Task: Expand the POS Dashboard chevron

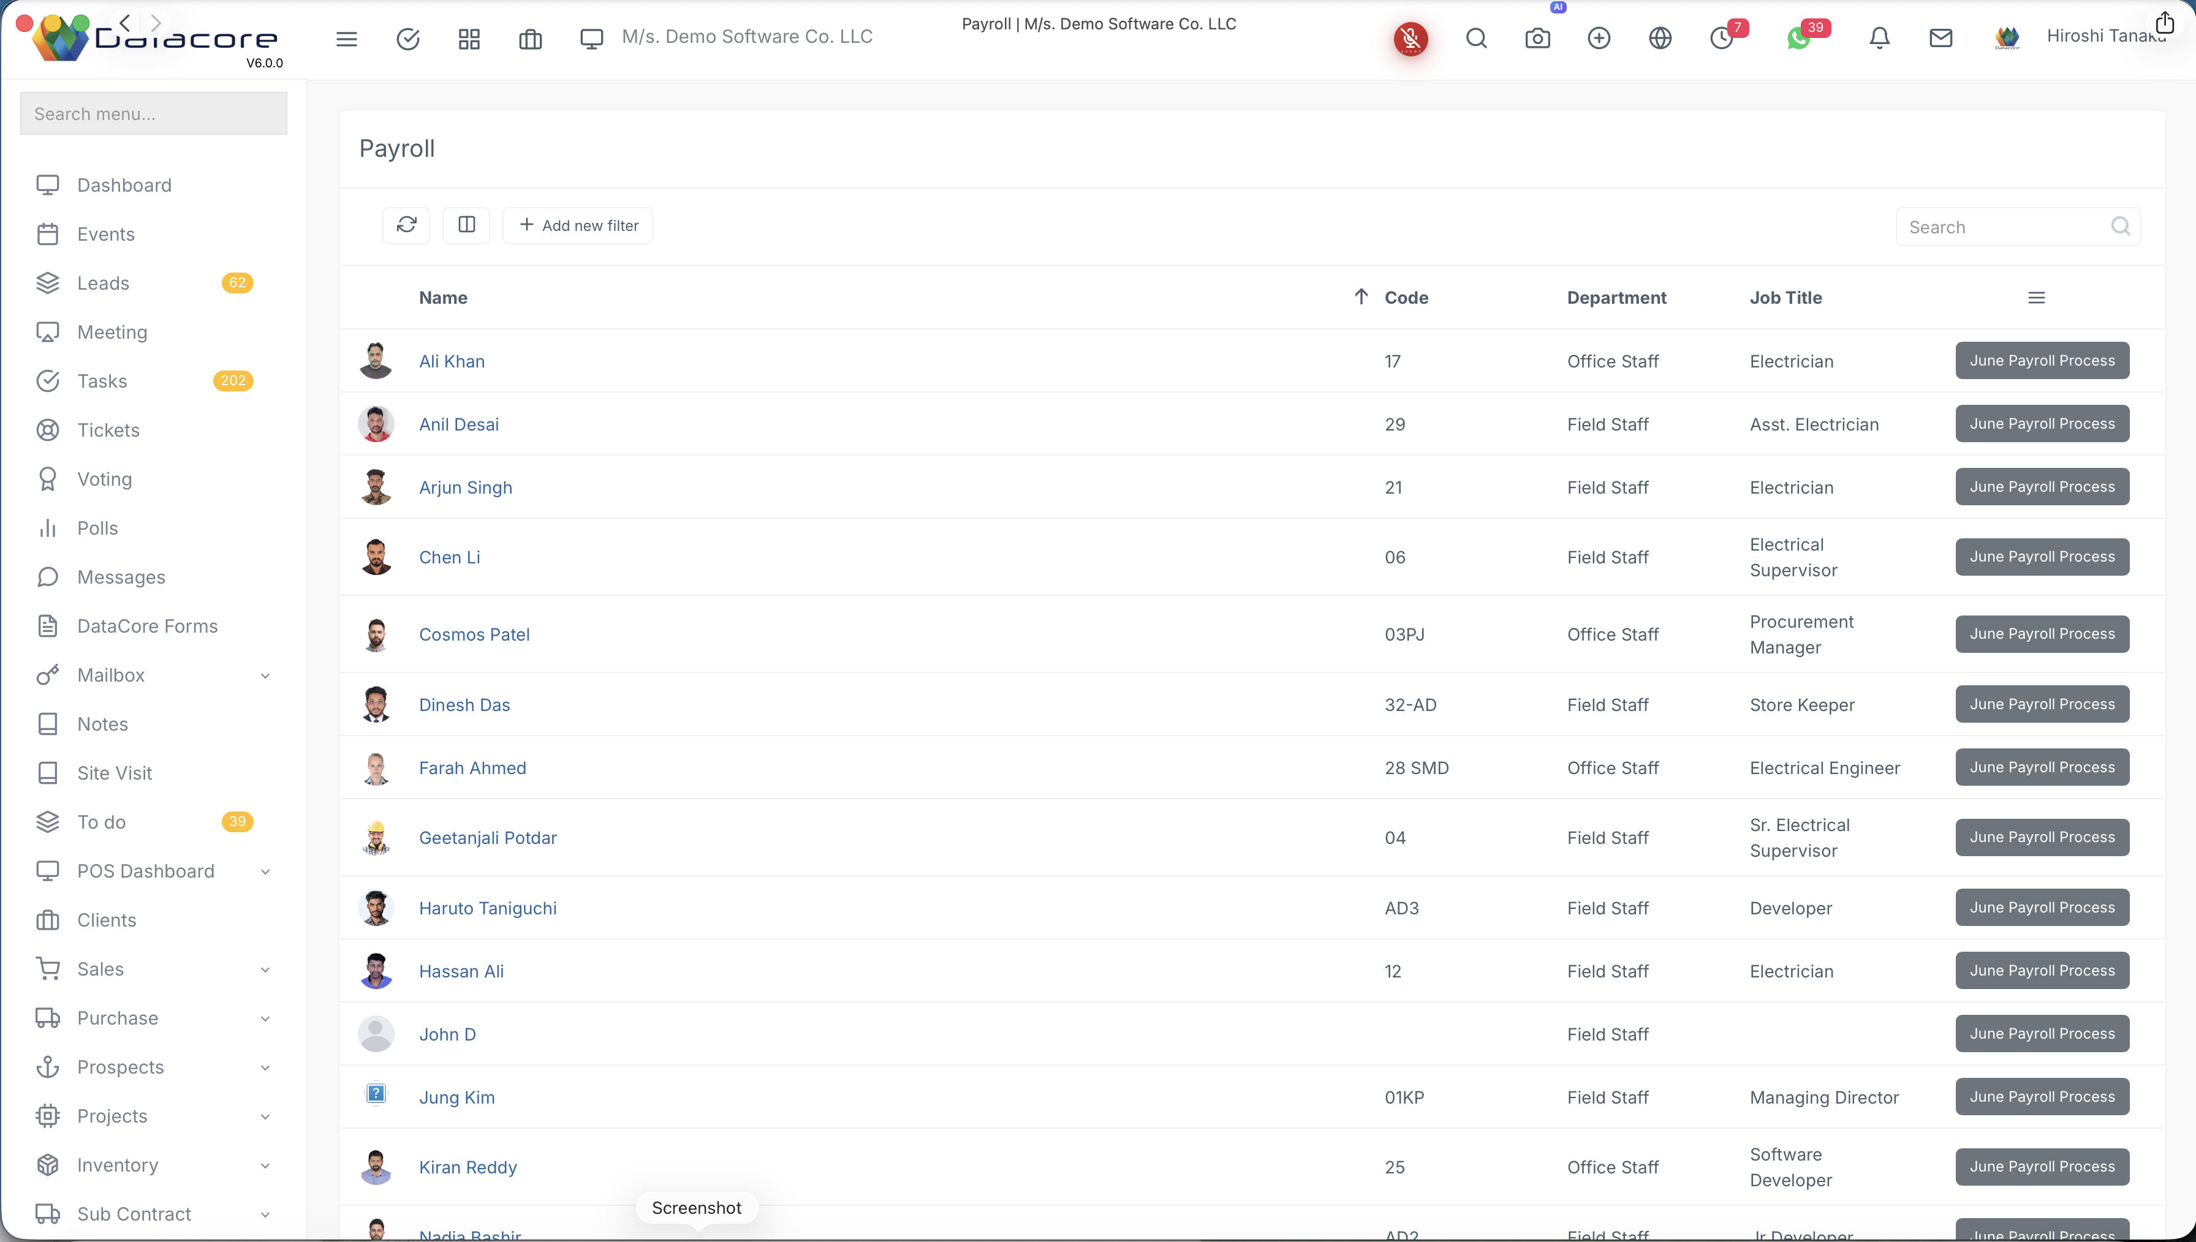Action: [265, 872]
